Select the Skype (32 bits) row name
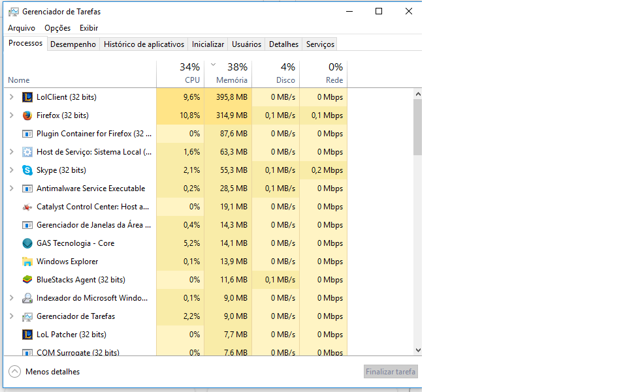Screen dimensions: 627x392 pos(61,170)
